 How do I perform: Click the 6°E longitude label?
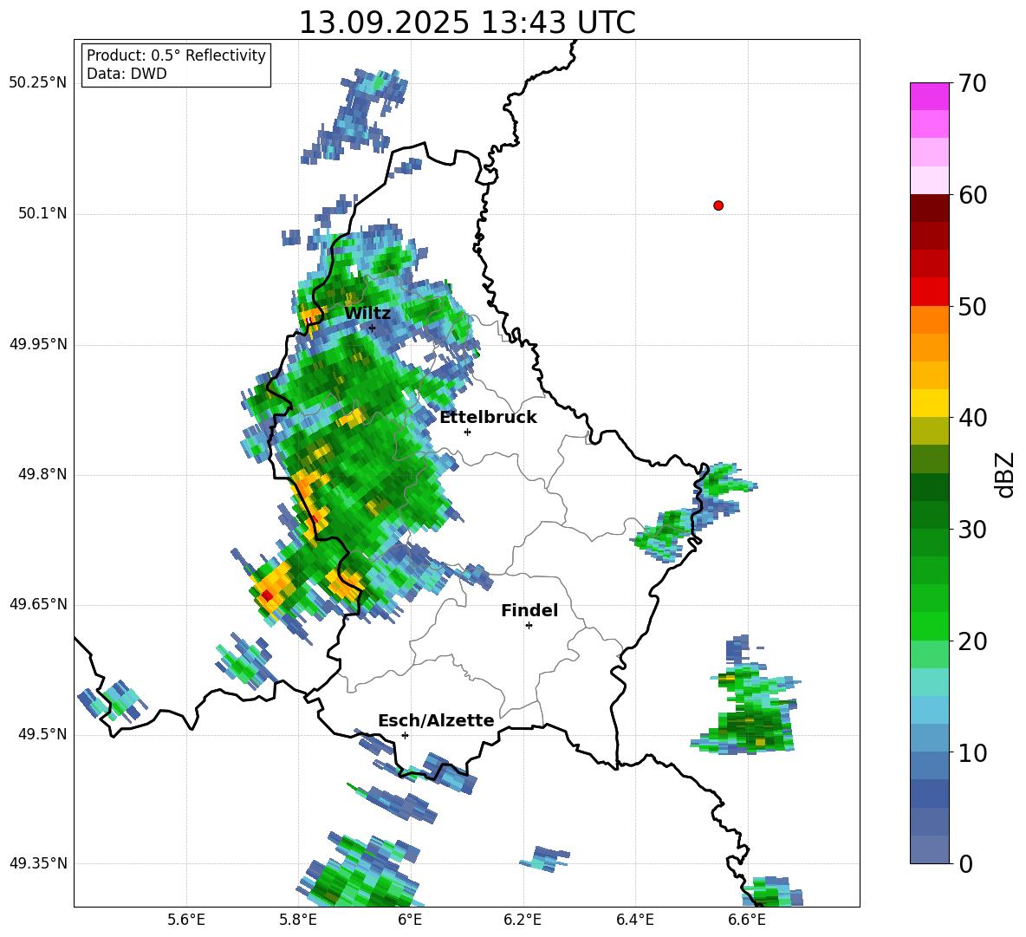pos(410,920)
